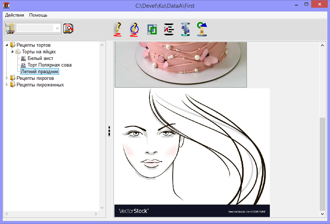Viewport: 330px width, 224px height.
Task: Click the content pane scroll up arrow
Action: click(322, 45)
